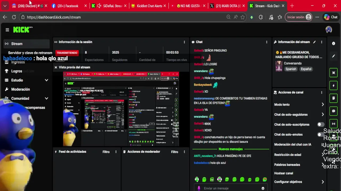Click the Iniciar sesión browser button

tap(298, 17)
